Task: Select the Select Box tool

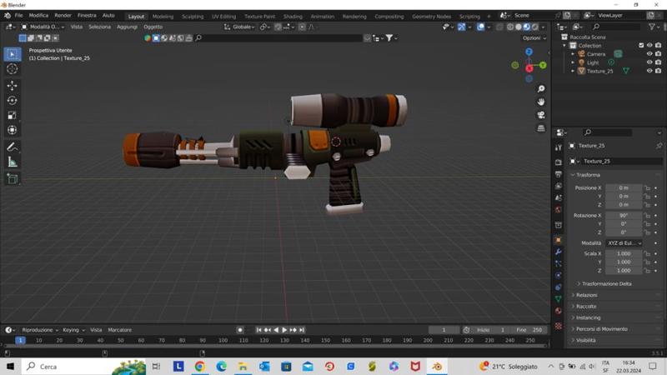Action: pyautogui.click(x=13, y=54)
